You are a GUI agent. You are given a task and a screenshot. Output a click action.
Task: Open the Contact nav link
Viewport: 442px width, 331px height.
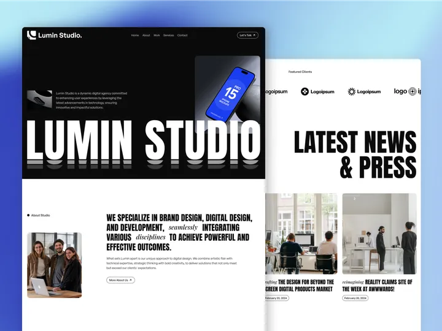(182, 35)
